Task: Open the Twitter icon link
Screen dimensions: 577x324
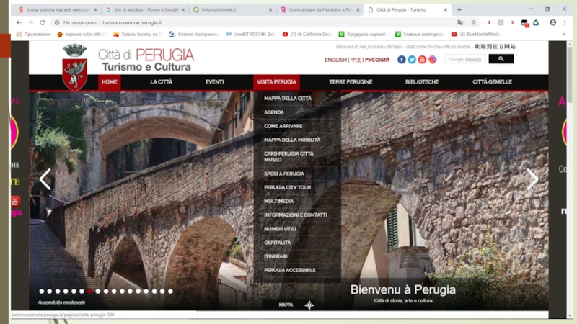Action: [412, 60]
